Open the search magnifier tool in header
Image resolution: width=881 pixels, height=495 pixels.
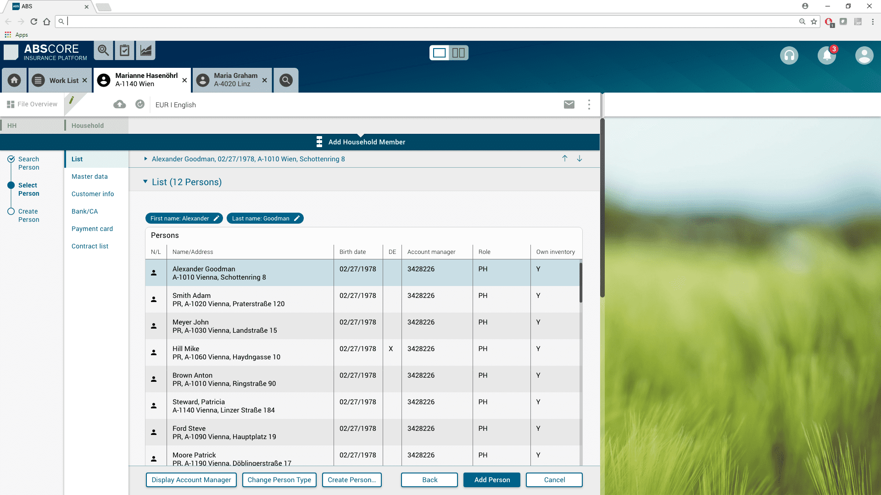coord(104,50)
